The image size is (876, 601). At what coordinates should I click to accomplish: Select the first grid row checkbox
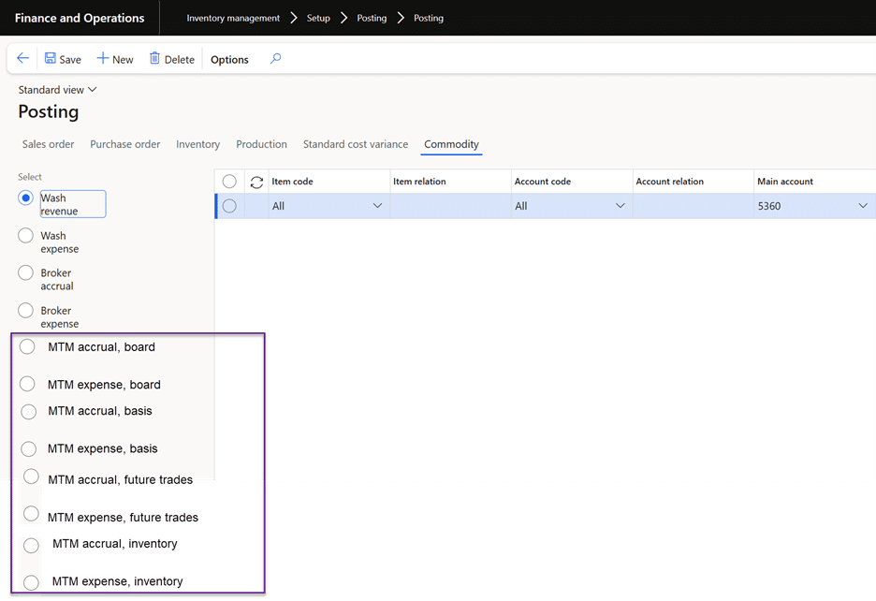[229, 206]
